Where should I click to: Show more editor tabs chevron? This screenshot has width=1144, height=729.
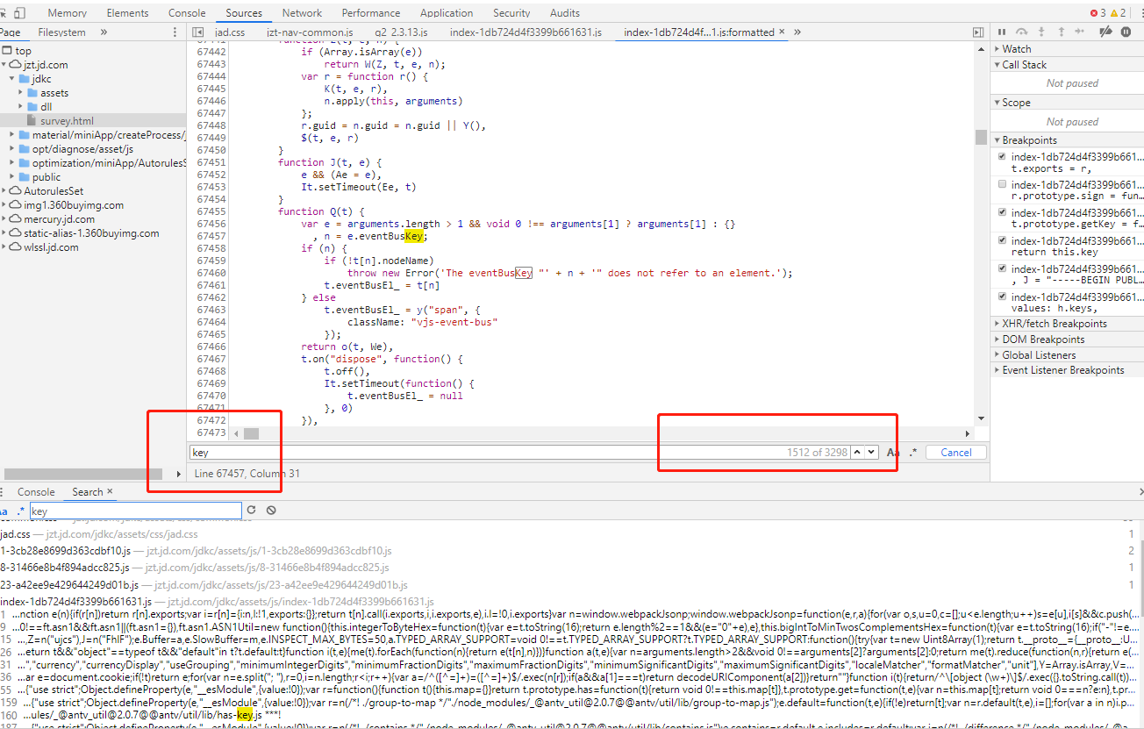tap(797, 32)
